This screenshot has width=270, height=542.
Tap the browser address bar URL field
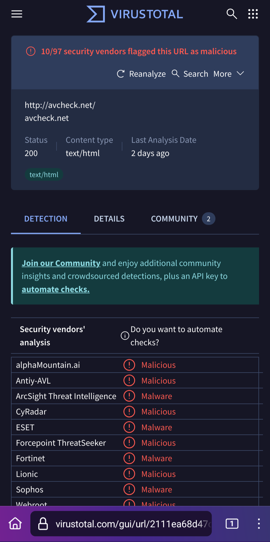[121, 524]
